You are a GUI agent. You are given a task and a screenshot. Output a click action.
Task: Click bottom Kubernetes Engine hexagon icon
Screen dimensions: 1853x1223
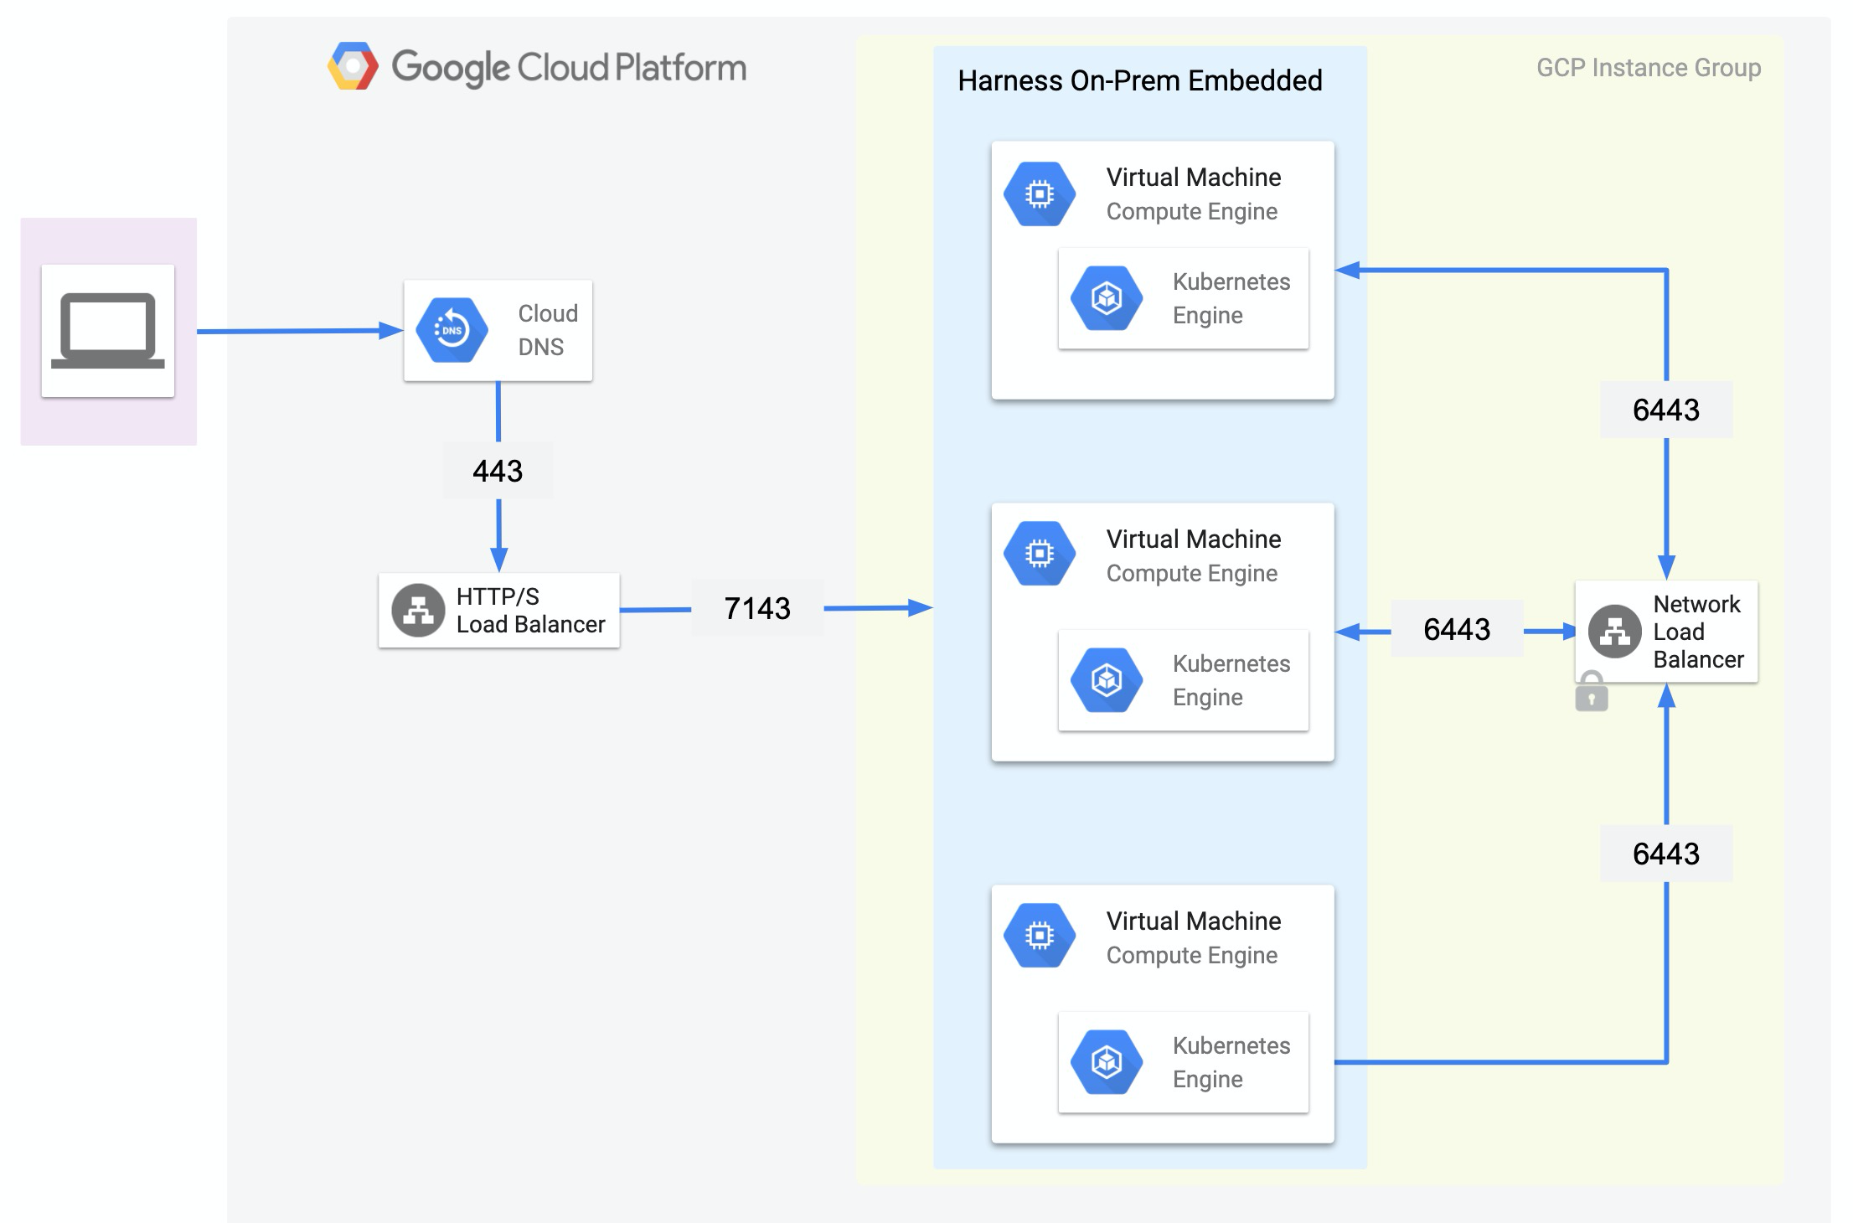[1107, 1062]
